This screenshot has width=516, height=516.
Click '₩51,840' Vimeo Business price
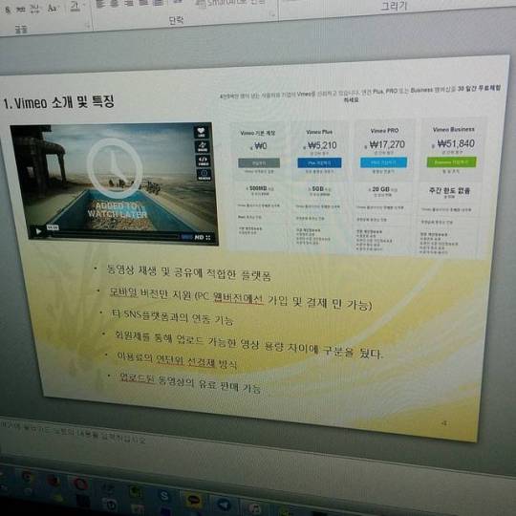pos(456,143)
